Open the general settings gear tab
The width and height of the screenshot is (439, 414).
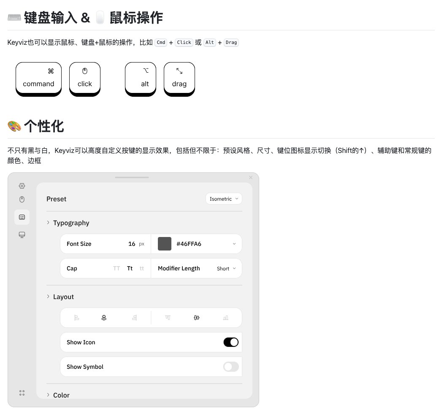click(x=22, y=186)
